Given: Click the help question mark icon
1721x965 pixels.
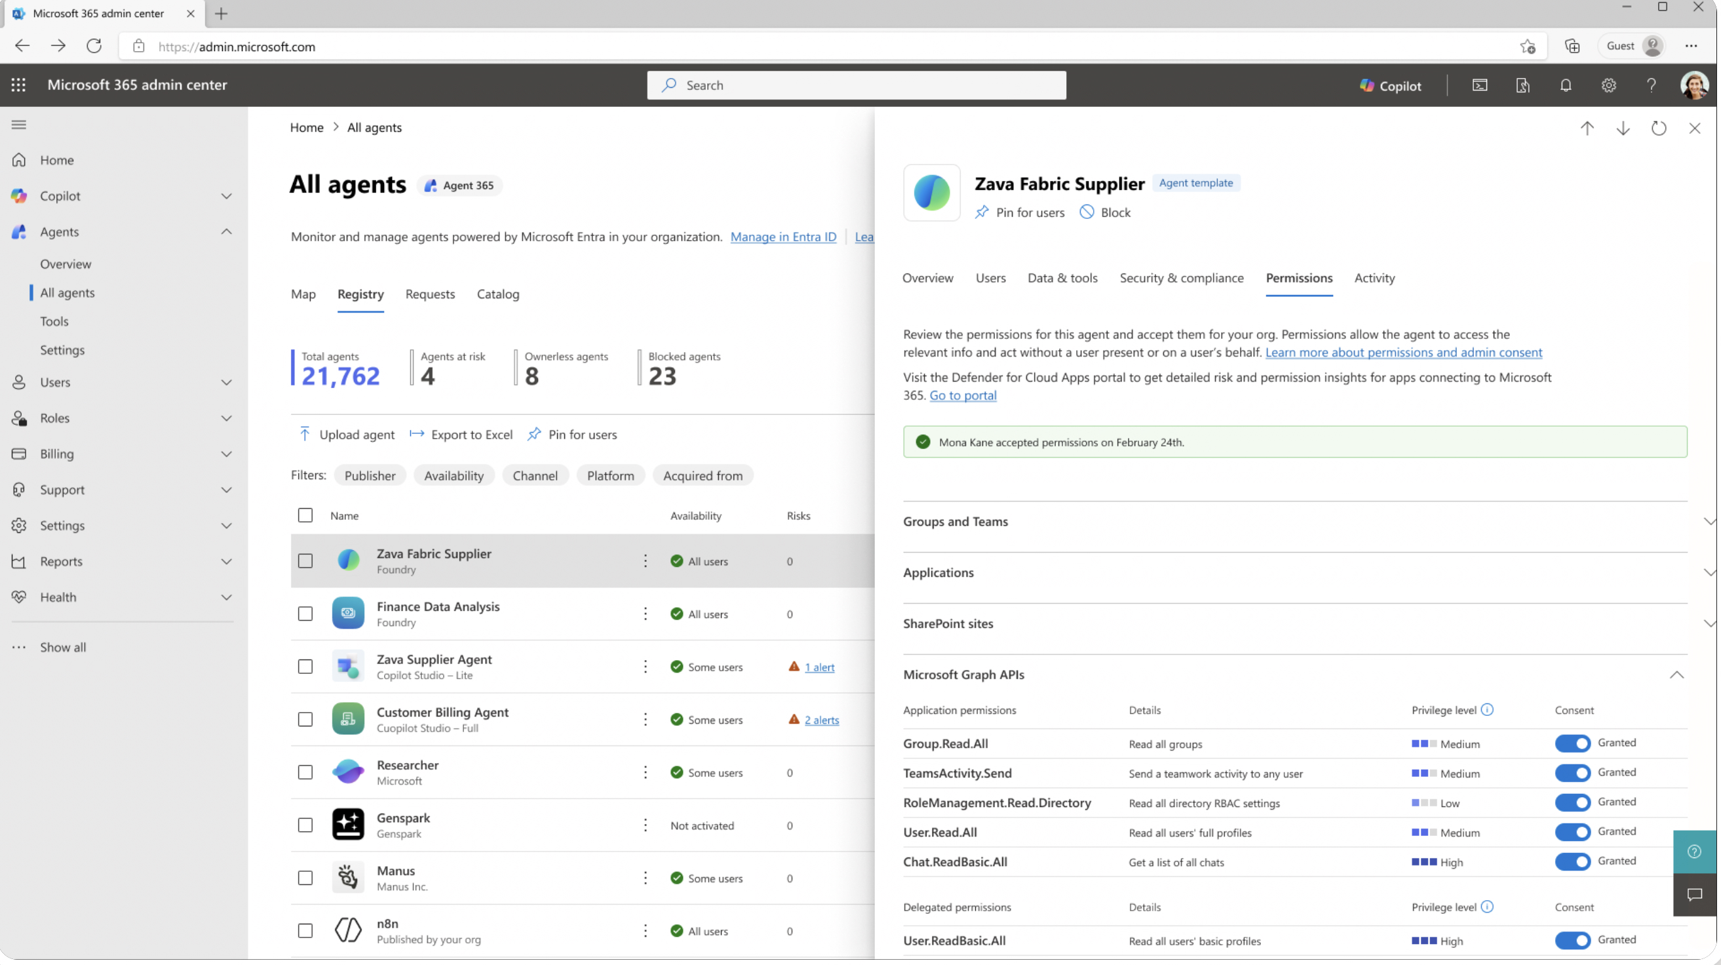Looking at the screenshot, I should (x=1651, y=85).
